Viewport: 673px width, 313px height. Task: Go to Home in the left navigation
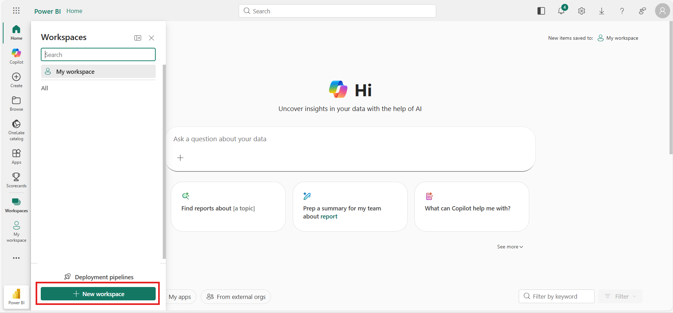16,33
